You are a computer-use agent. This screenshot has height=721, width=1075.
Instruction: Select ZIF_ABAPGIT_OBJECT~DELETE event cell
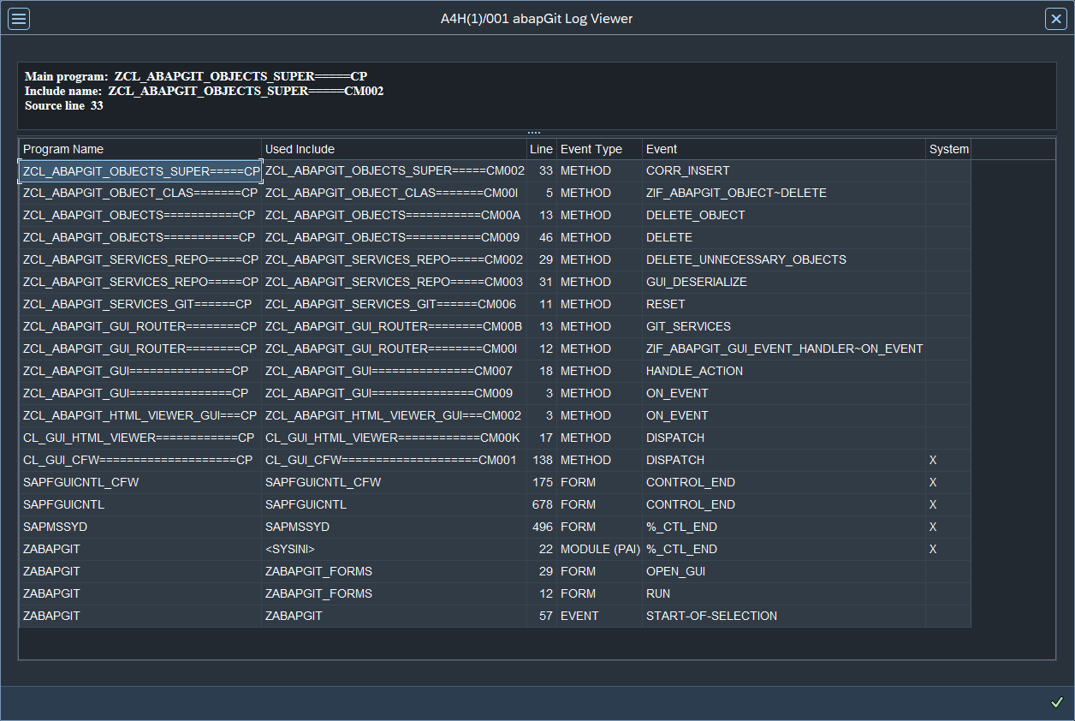click(x=784, y=193)
